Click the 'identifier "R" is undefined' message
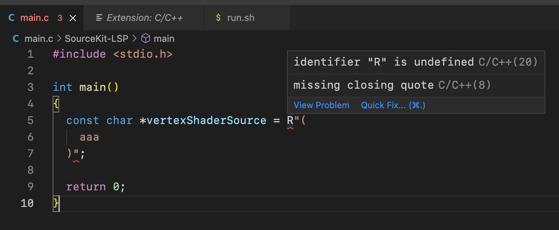 coord(384,62)
